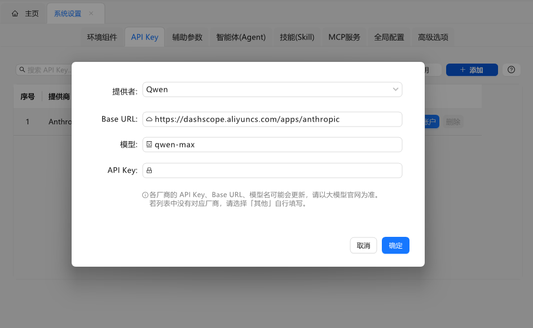Click the 添加 add button

(472, 70)
